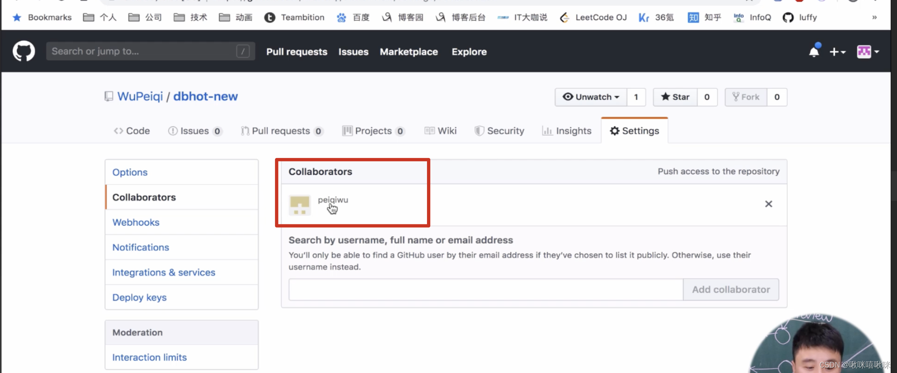Open the 36氪 bookmark
897x373 pixels.
coord(656,17)
